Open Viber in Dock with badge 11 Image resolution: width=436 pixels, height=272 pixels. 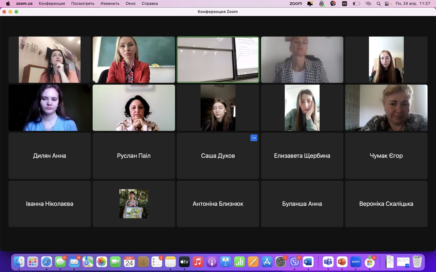pyautogui.click(x=294, y=262)
